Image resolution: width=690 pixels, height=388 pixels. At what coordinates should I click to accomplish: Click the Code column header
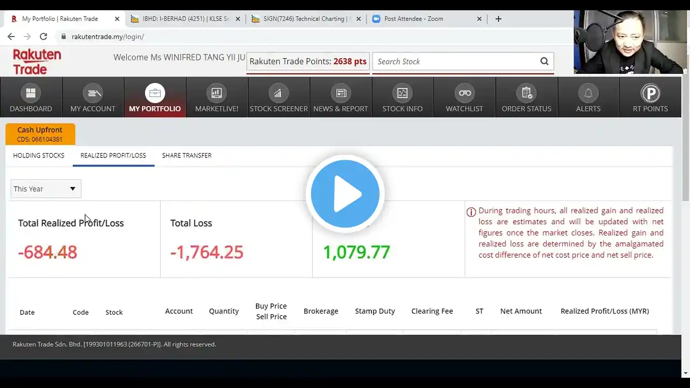coord(81,312)
